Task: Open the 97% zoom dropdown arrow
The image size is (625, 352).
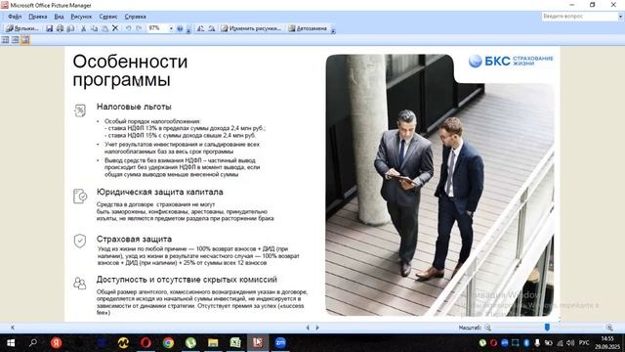Action: 171,28
